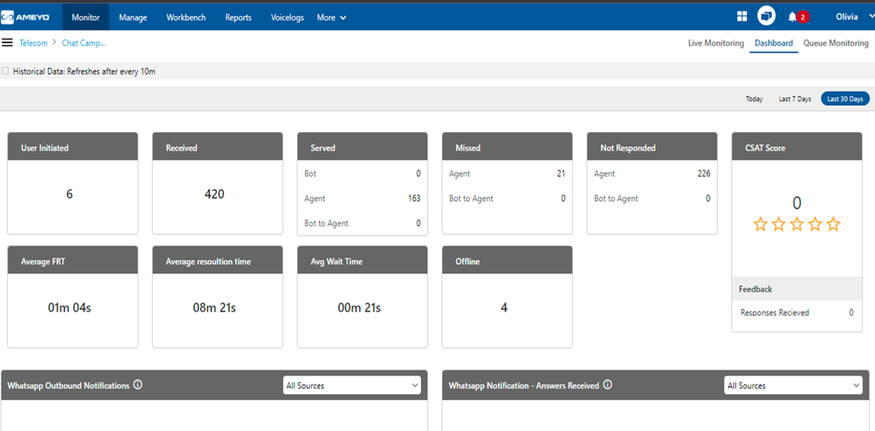Screen dimensions: 875x431
Task: Click the second CSAT star
Action: pos(778,225)
